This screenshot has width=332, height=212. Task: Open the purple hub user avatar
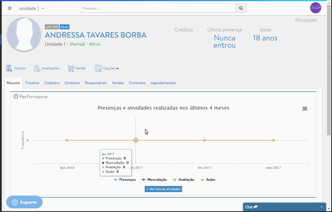316,8
